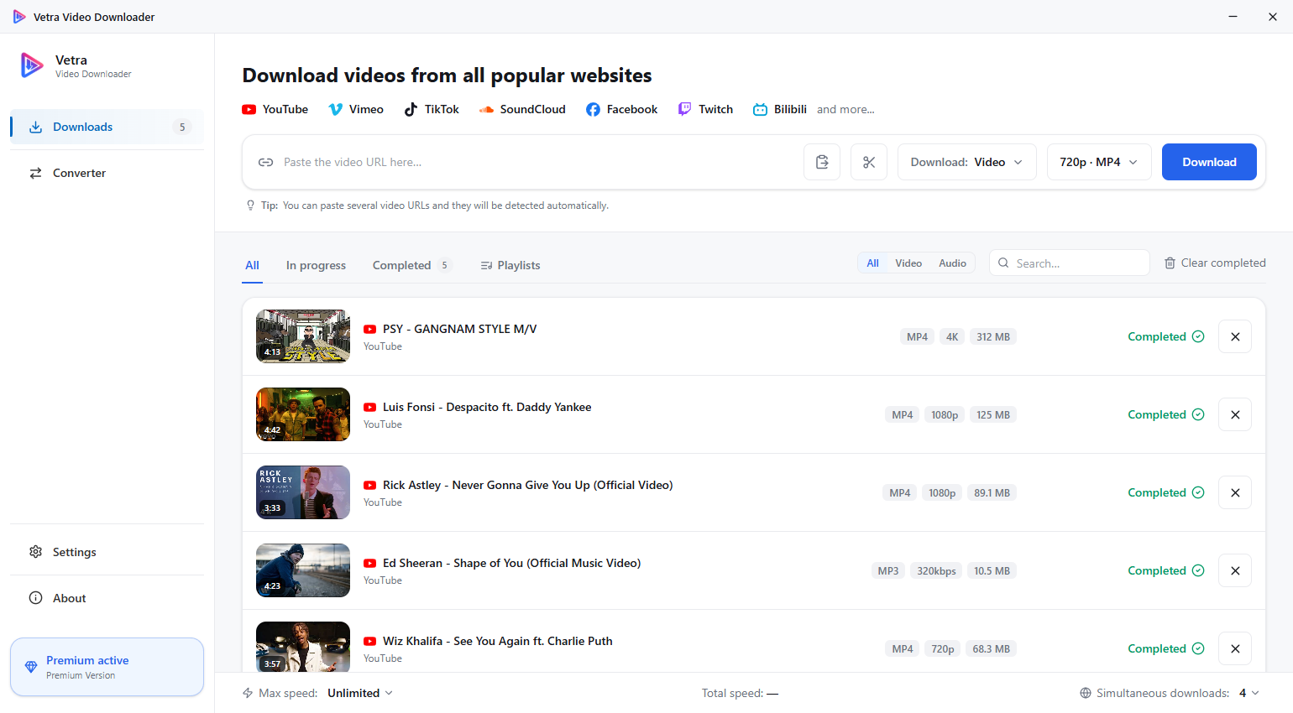Switch to the Playlists tab

tap(510, 265)
